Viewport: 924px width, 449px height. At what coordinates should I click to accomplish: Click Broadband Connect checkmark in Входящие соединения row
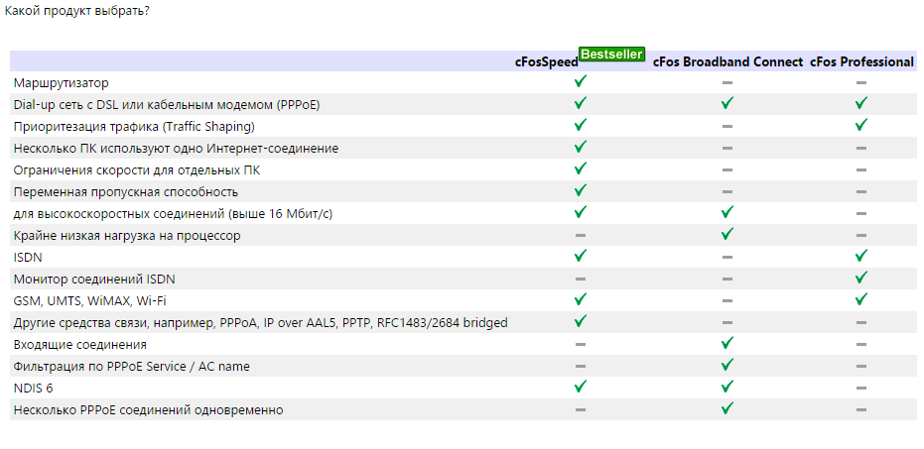point(727,343)
